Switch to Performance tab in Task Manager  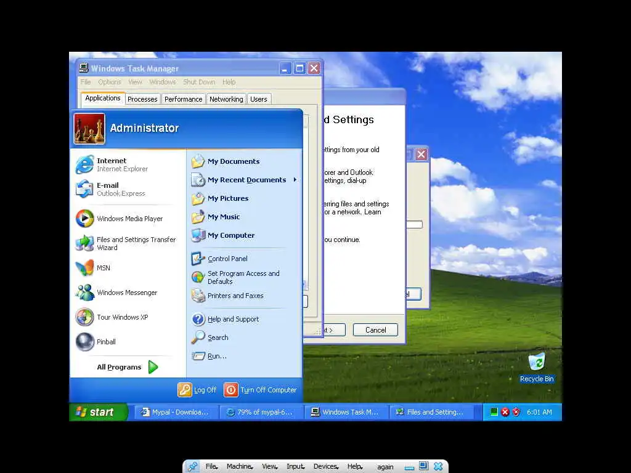click(x=183, y=99)
